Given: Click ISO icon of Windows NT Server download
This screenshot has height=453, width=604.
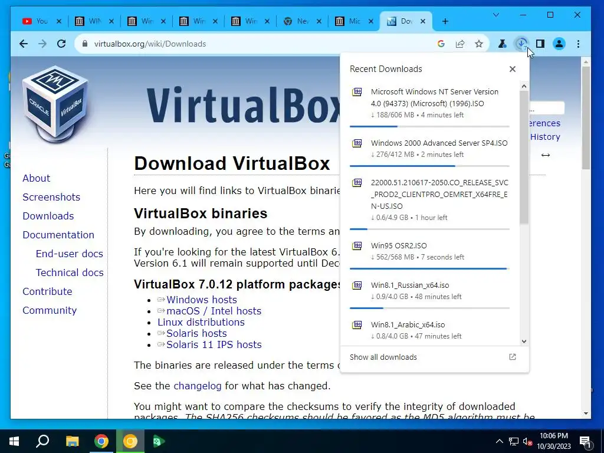Looking at the screenshot, I should [x=357, y=92].
